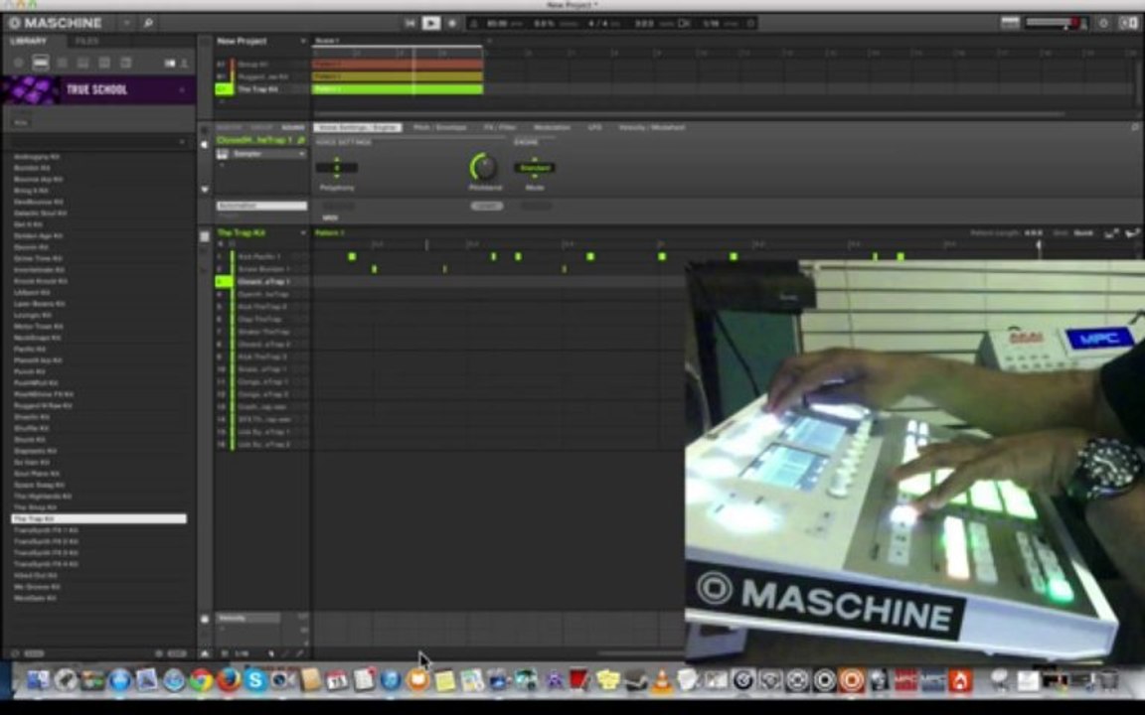Viewport: 1145px width, 715px height.
Task: Open the Trash in the Dock
Action: coord(1108,680)
